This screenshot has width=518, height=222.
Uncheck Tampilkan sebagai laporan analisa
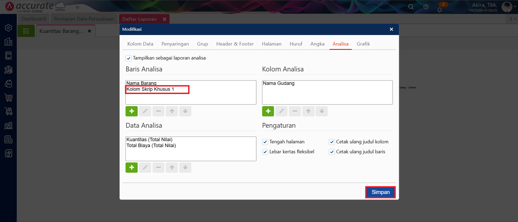coord(129,58)
